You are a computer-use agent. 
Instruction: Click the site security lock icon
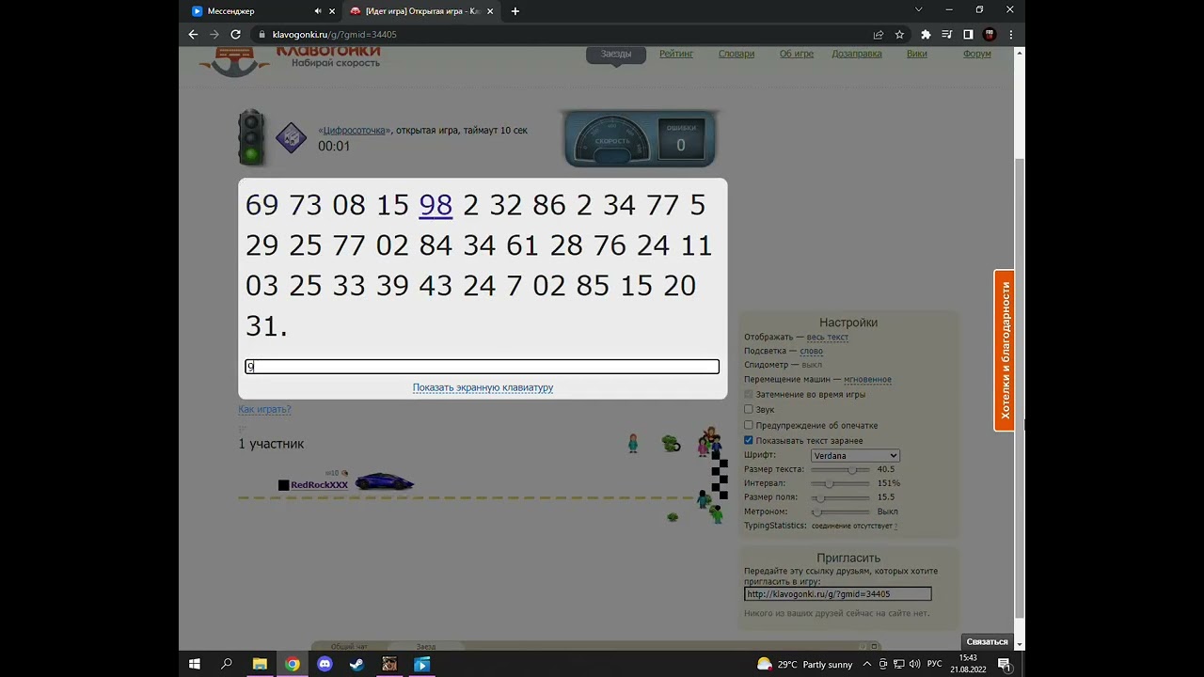click(262, 34)
